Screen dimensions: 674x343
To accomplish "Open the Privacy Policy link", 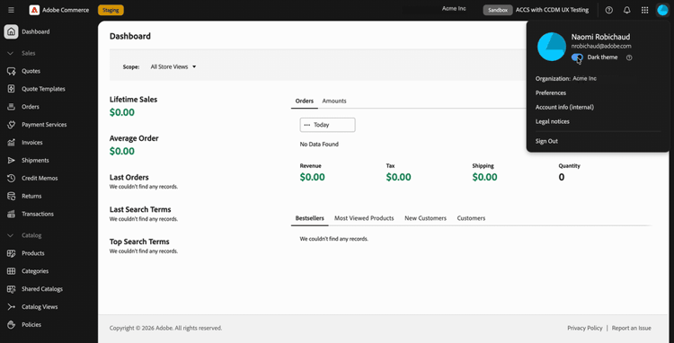I will pos(585,328).
